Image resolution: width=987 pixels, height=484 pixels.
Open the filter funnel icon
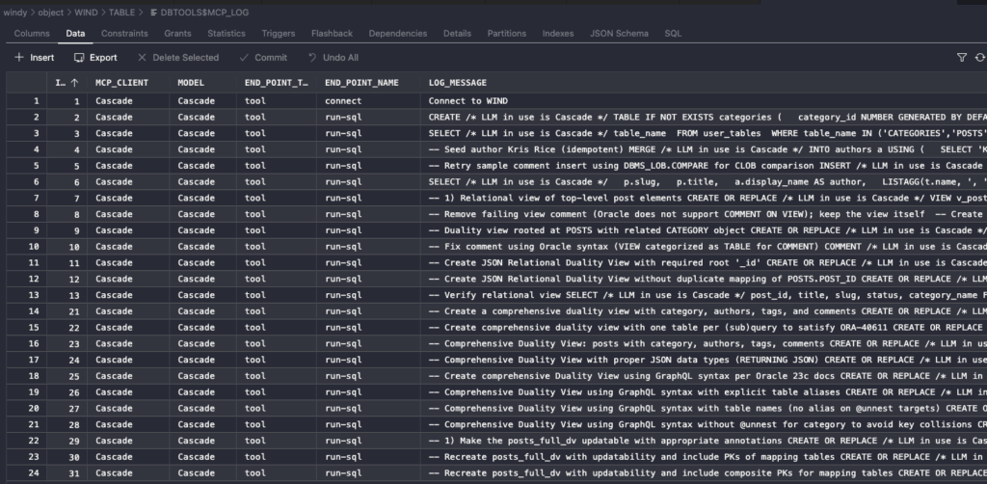point(961,58)
